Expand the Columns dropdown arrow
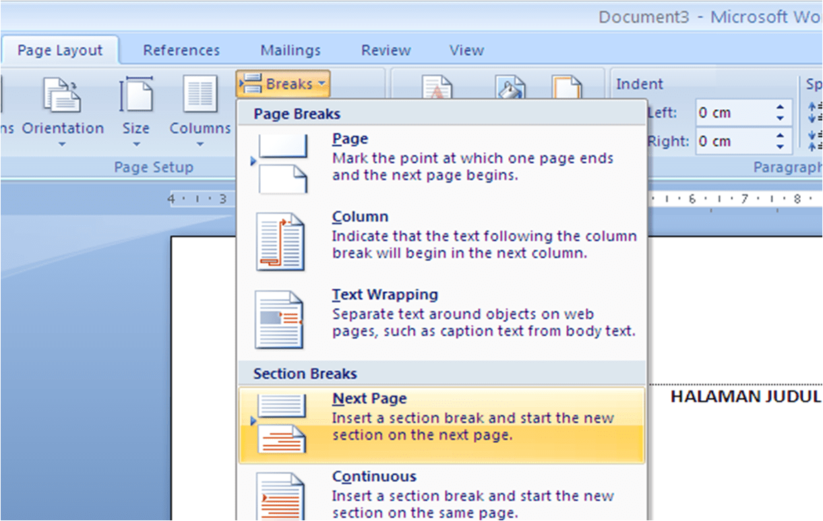The width and height of the screenshot is (823, 521). 200,144
